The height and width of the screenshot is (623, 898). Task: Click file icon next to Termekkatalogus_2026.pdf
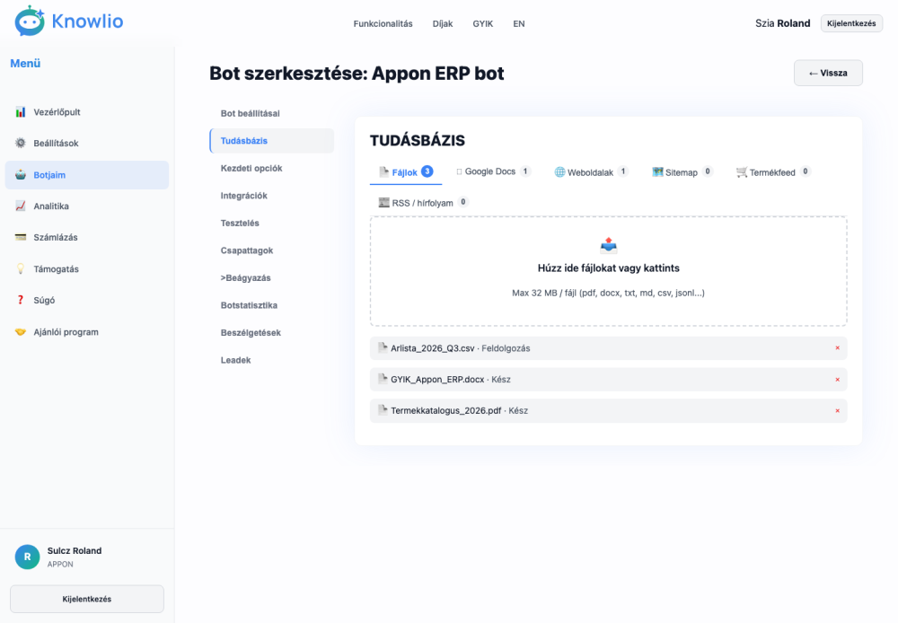pyautogui.click(x=383, y=409)
